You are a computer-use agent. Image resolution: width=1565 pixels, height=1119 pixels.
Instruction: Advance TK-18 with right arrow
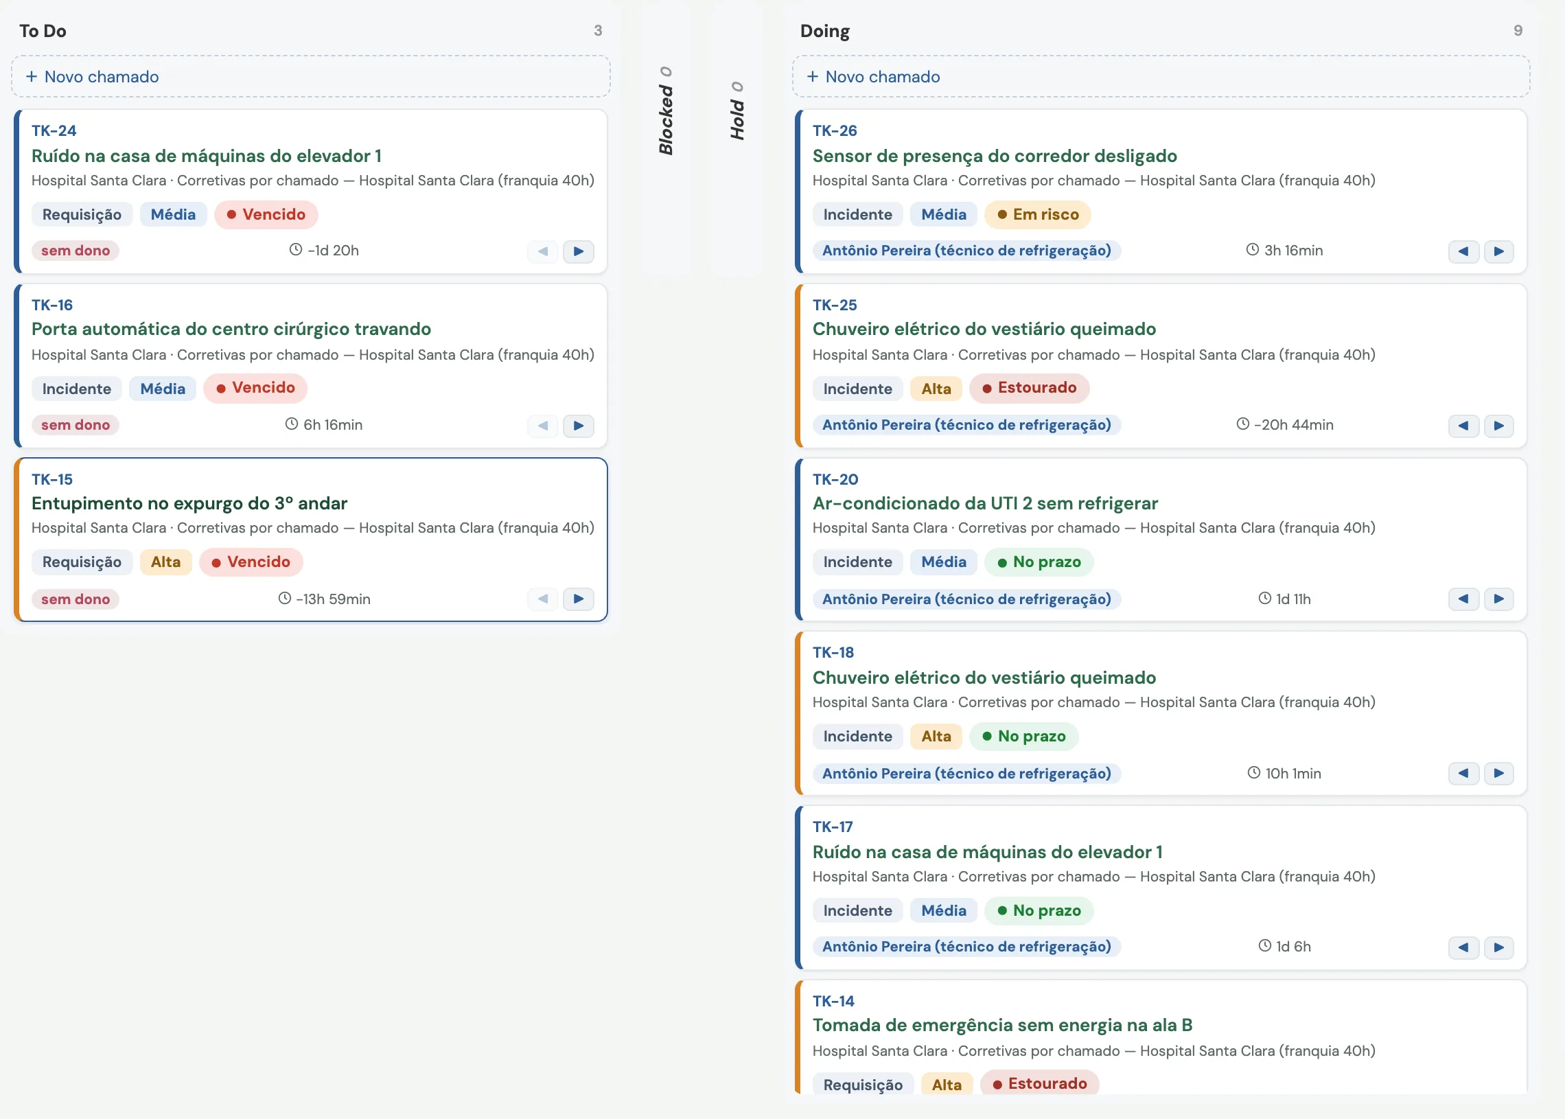pyautogui.click(x=1498, y=773)
